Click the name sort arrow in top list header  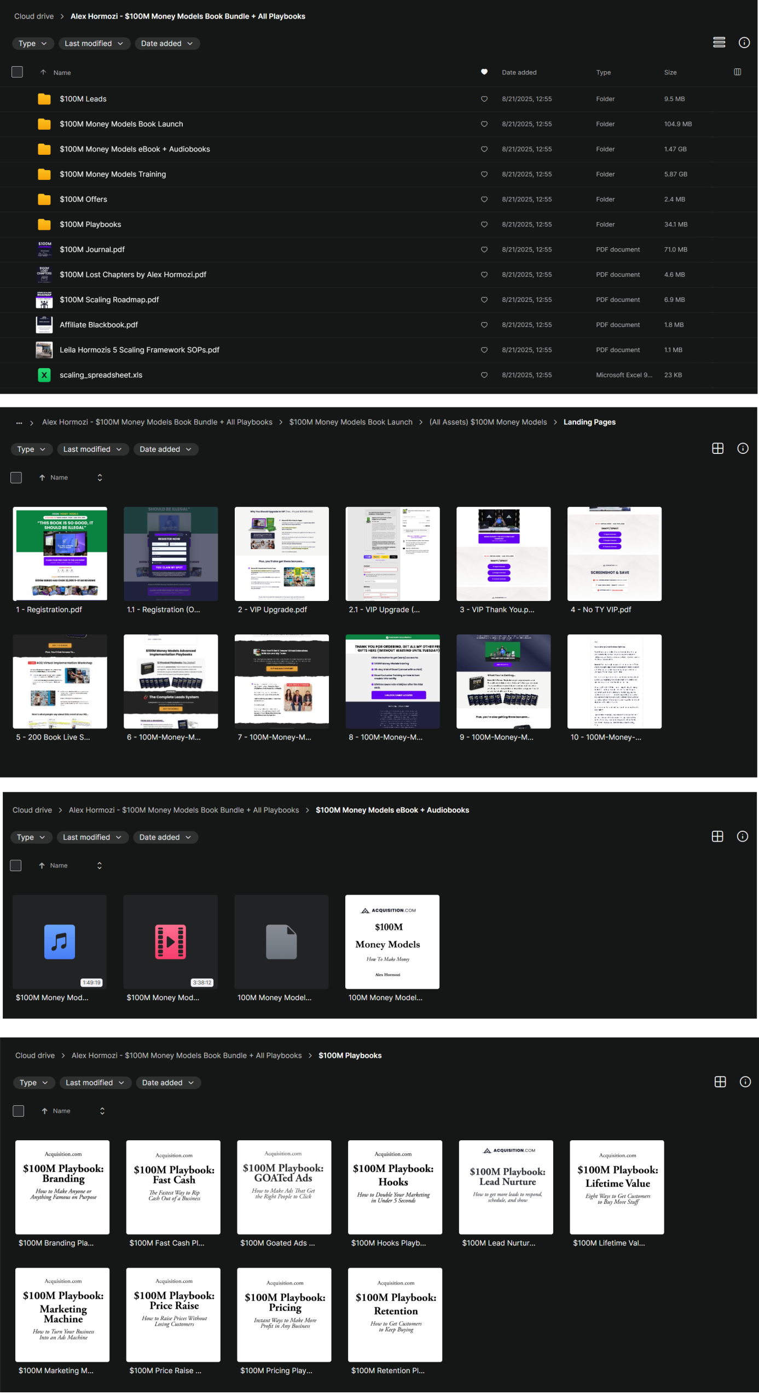[43, 72]
